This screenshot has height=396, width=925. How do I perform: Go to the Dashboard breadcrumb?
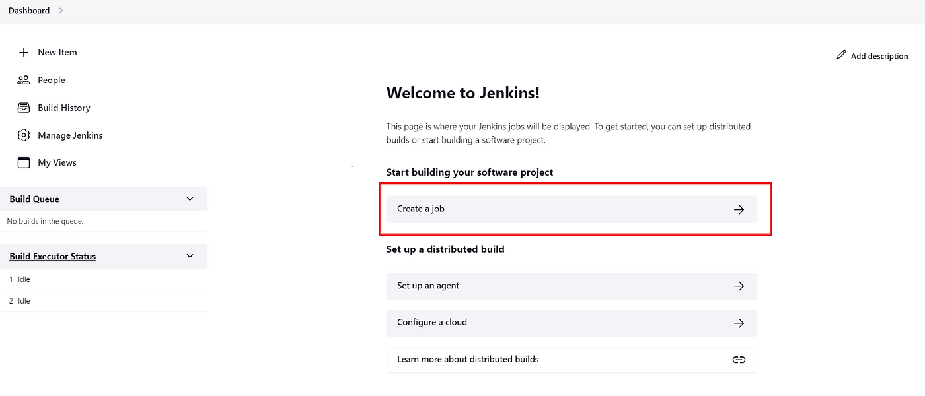[x=29, y=11]
